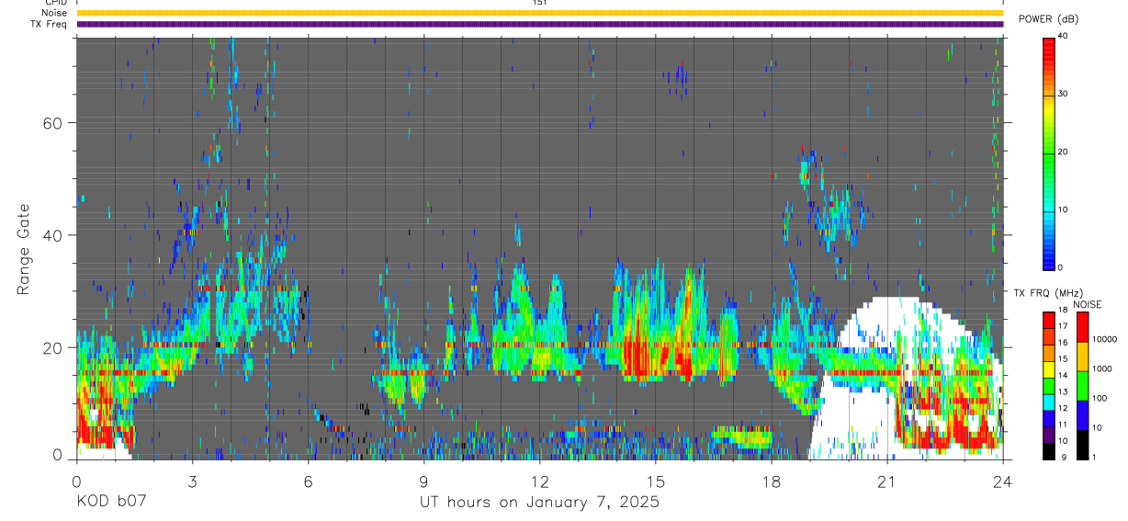The height and width of the screenshot is (521, 1128).
Task: Click the 'KOD b07' radar beam label
Action: (x=110, y=503)
